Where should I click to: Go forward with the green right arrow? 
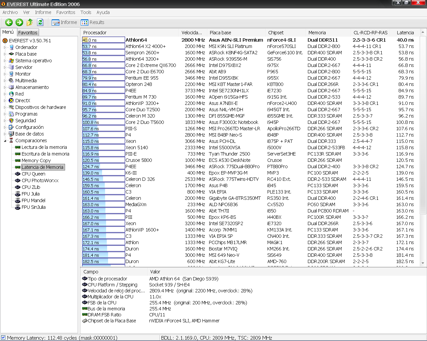click(19, 22)
